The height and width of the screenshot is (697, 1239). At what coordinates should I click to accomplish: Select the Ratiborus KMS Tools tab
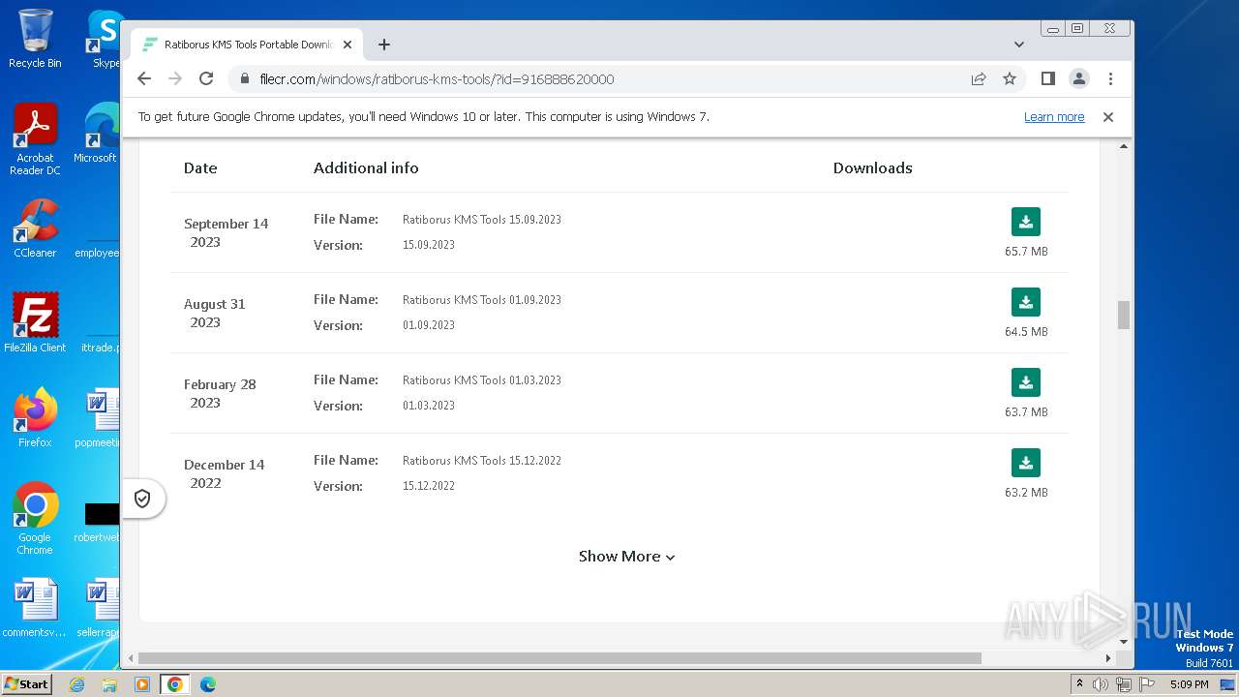point(247,45)
